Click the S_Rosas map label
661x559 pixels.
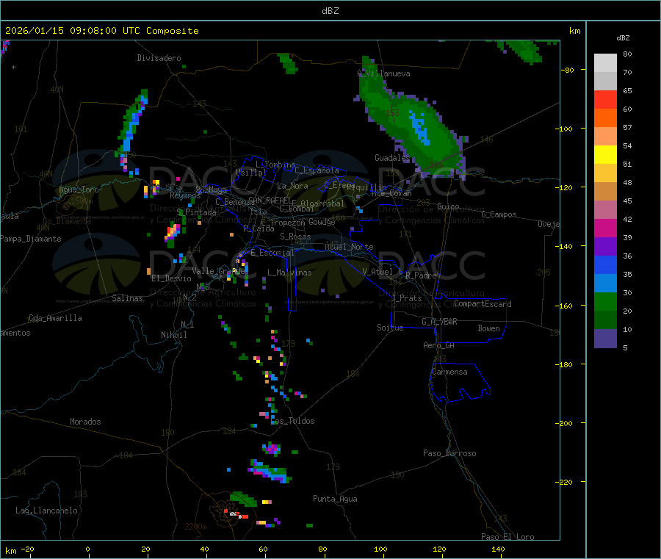[295, 237]
